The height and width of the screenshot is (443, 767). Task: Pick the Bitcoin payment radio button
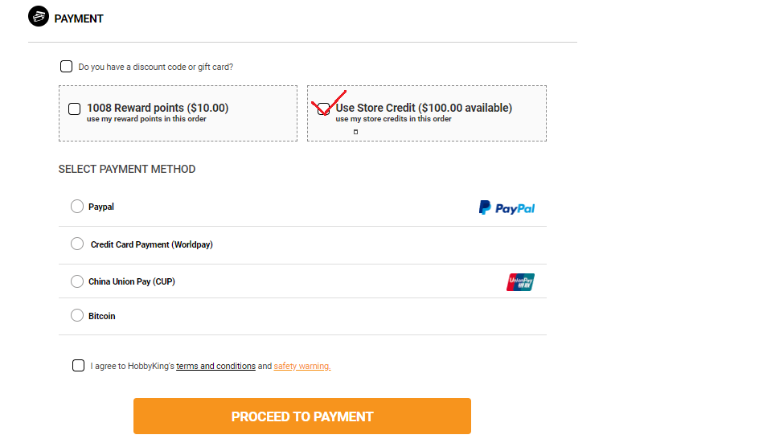[x=77, y=315]
